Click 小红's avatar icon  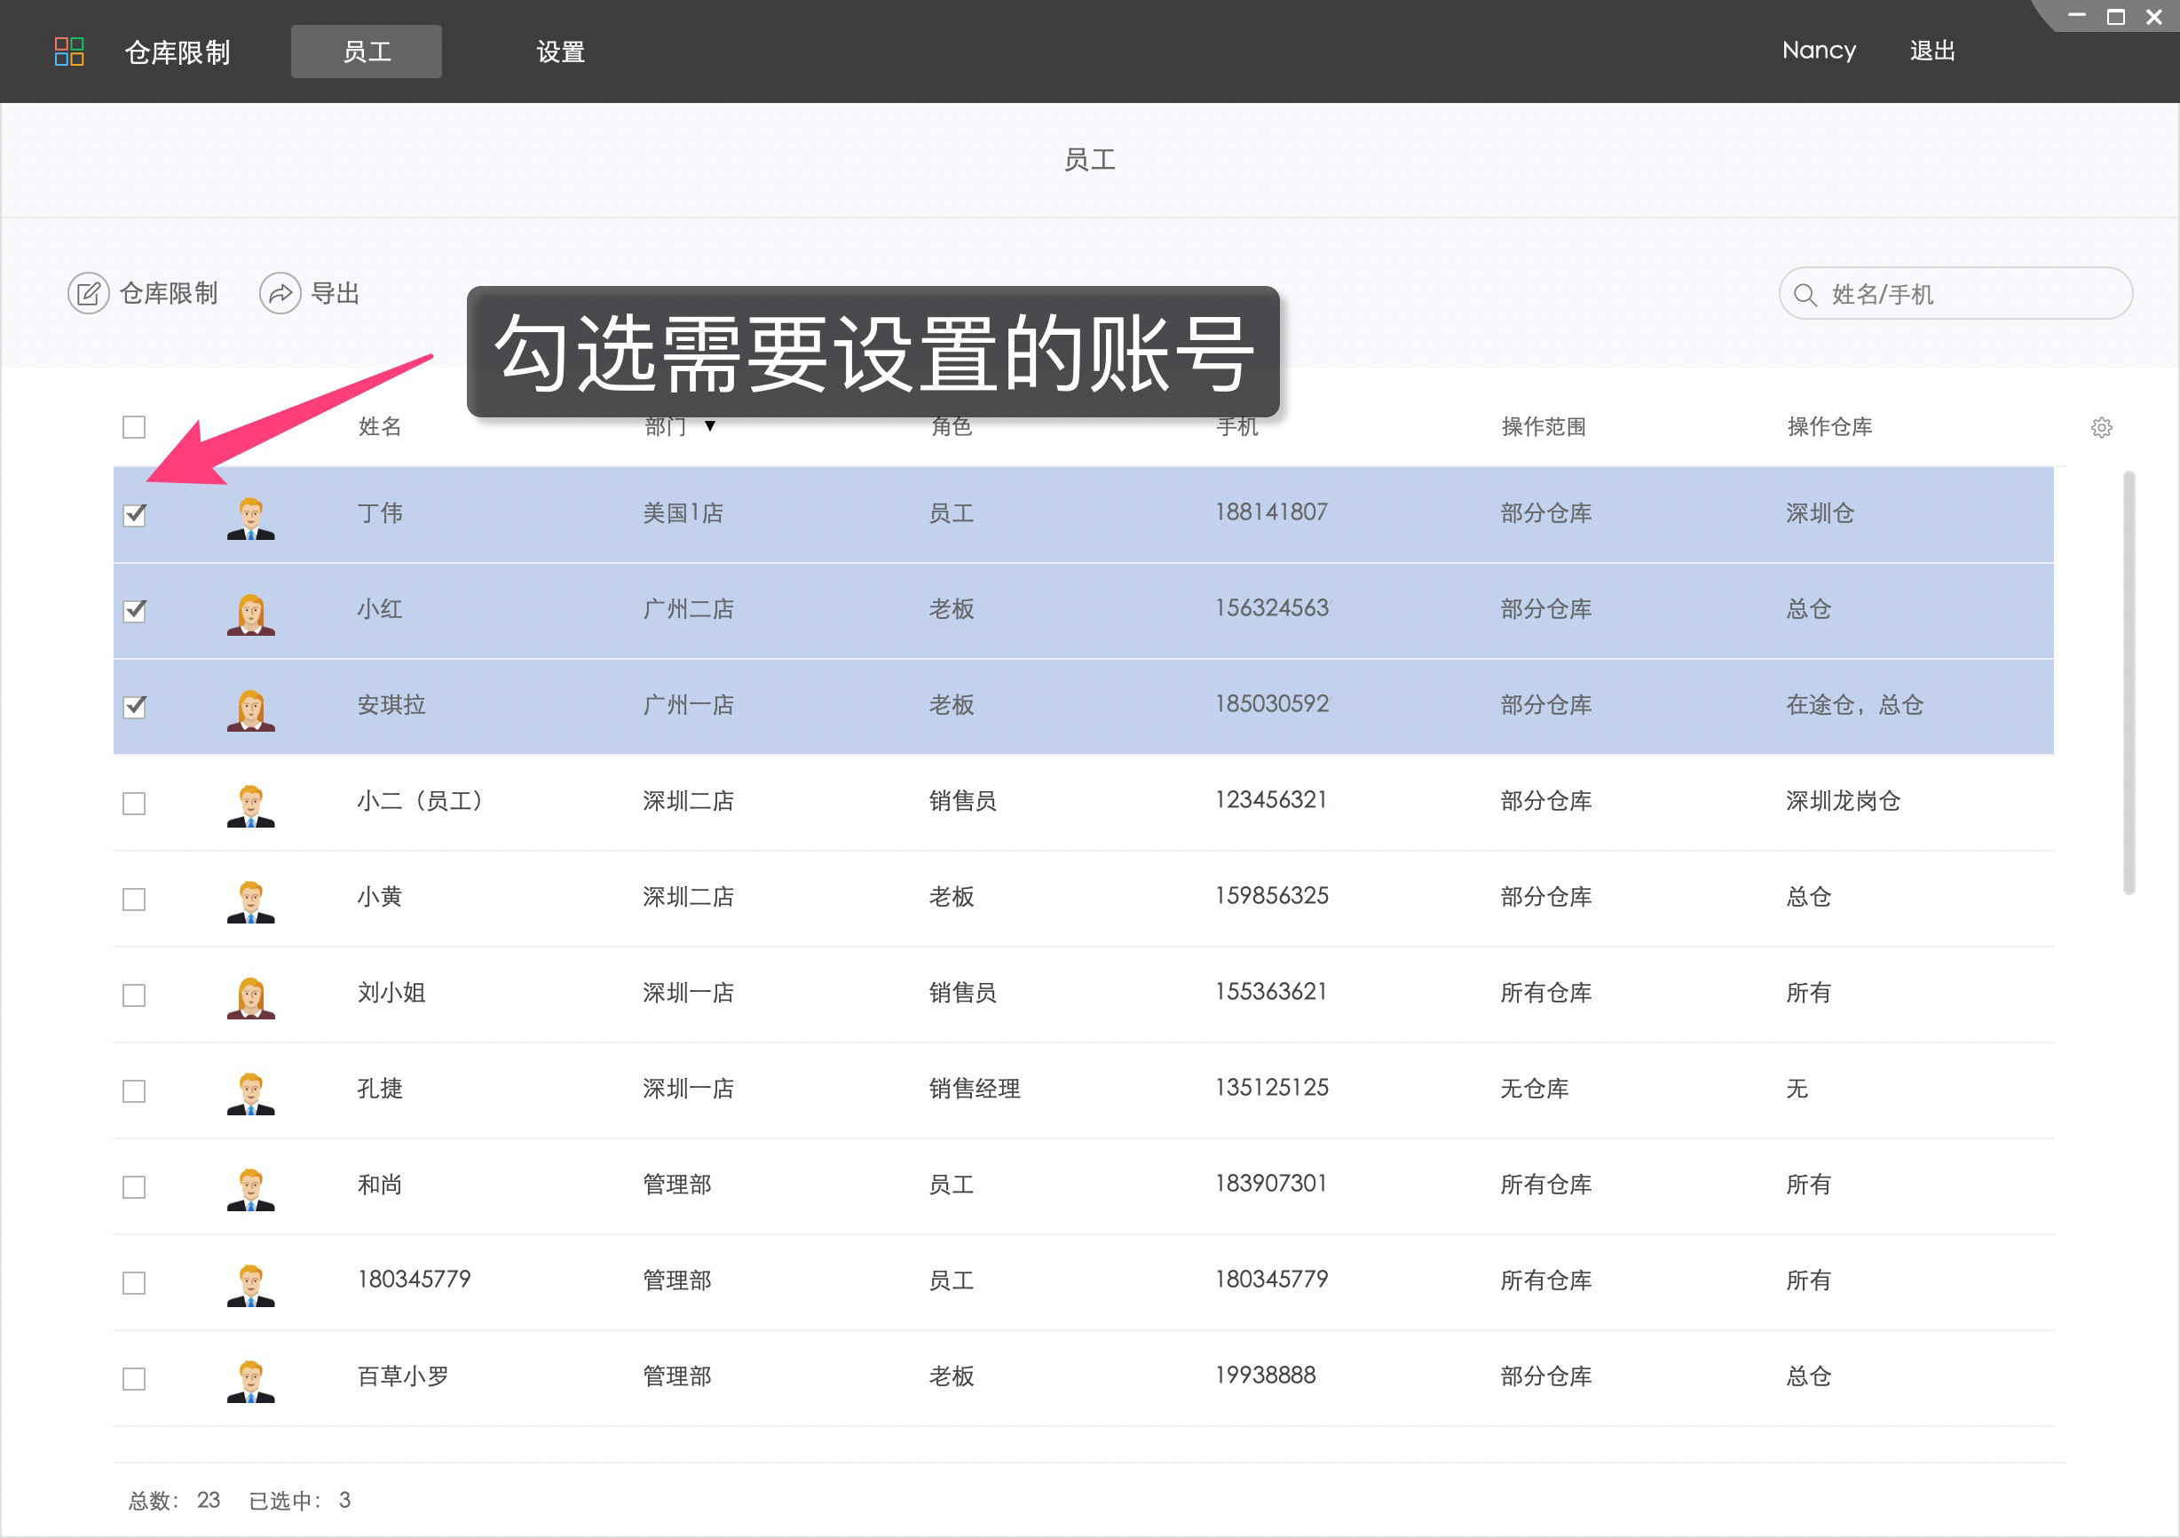pos(250,611)
